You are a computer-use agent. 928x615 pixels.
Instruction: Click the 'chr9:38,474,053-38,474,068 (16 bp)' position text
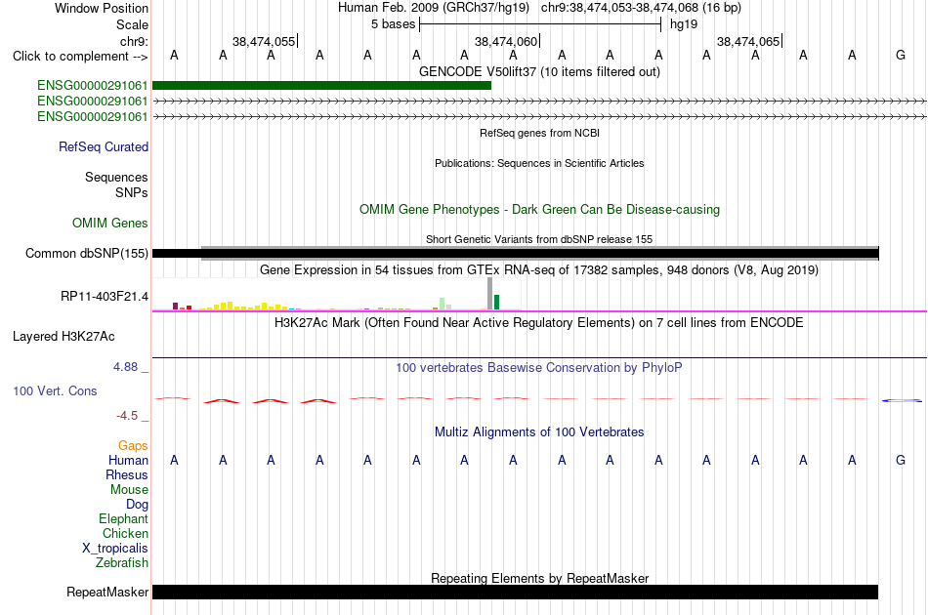click(x=641, y=8)
